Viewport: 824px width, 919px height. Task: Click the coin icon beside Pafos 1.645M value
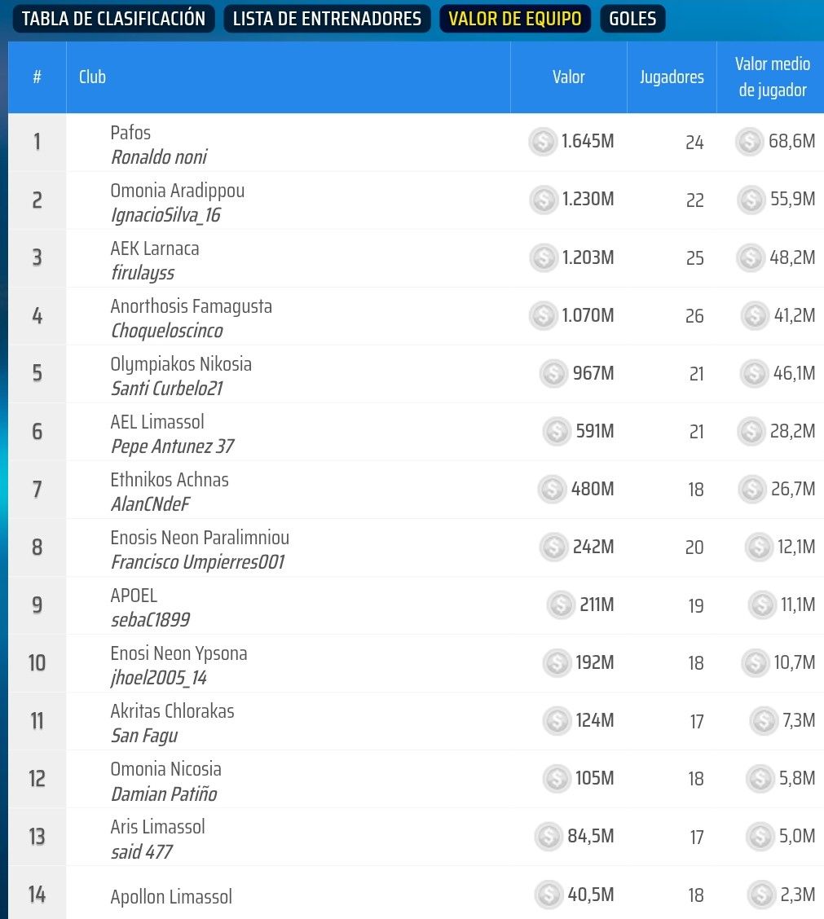coord(543,142)
